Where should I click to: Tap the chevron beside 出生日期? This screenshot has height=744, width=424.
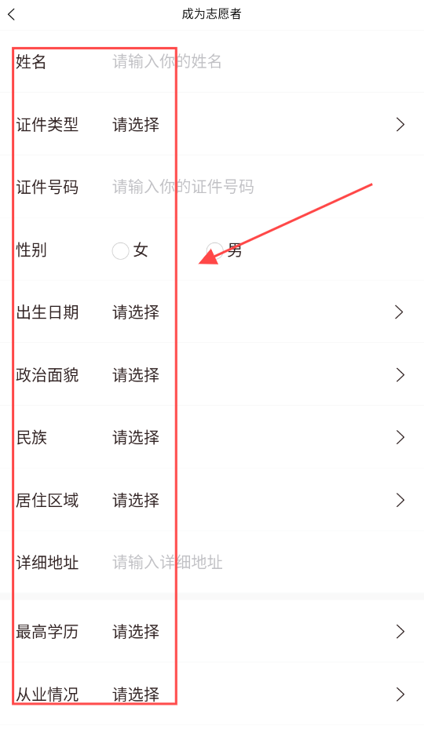point(400,312)
